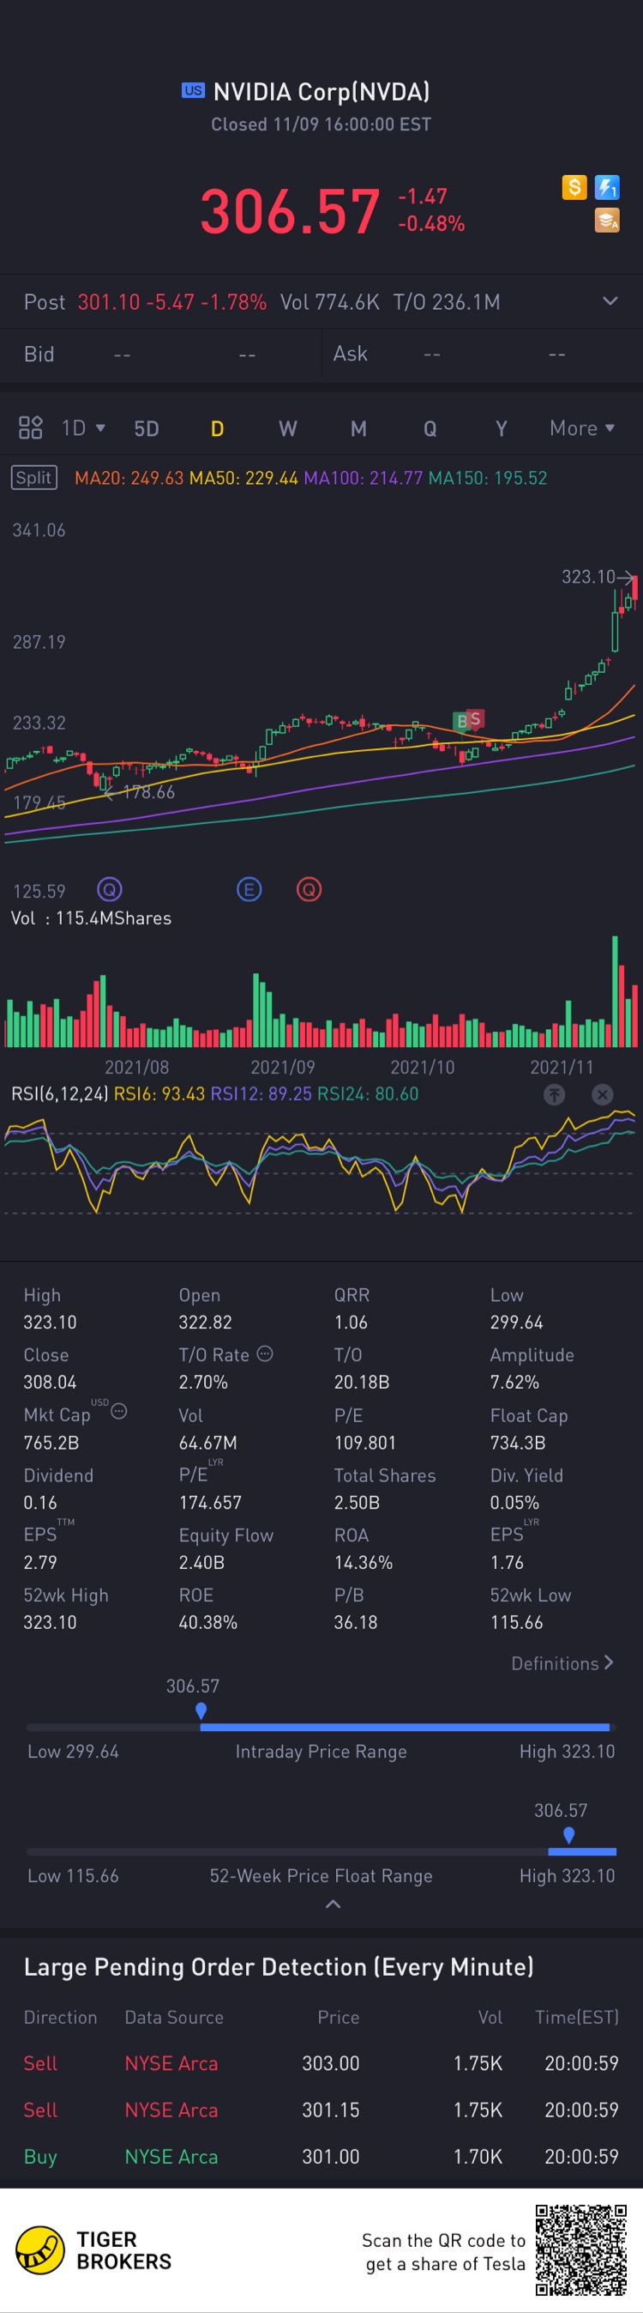The image size is (643, 2313).
Task: Tap the Mkt Cap info bubble icon
Action: (118, 1412)
